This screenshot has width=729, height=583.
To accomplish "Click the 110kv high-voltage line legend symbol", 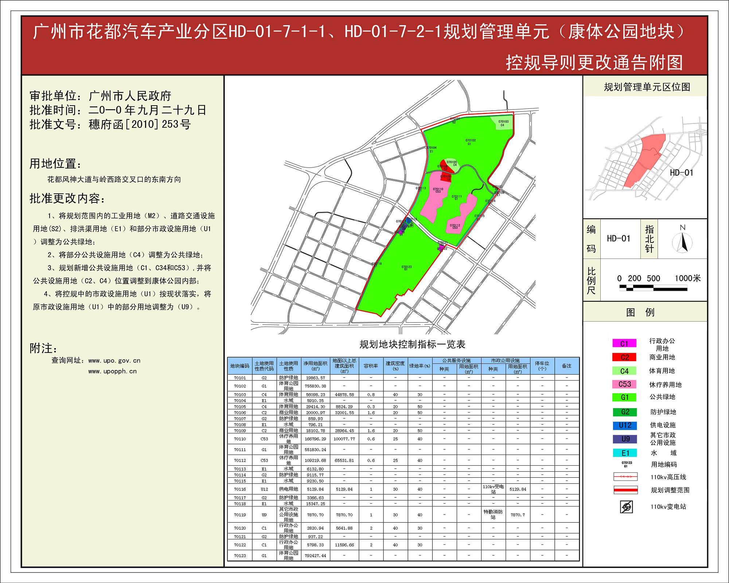I will (625, 477).
